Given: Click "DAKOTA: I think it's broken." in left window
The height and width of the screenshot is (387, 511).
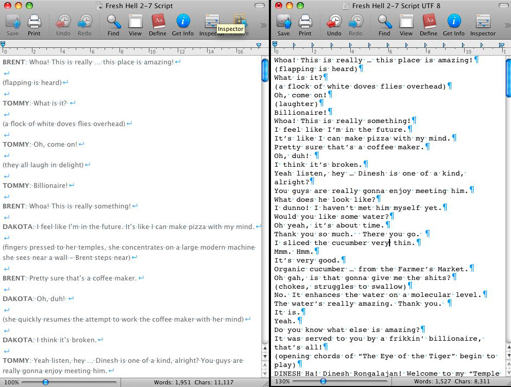Looking at the screenshot, I should tap(50, 340).
